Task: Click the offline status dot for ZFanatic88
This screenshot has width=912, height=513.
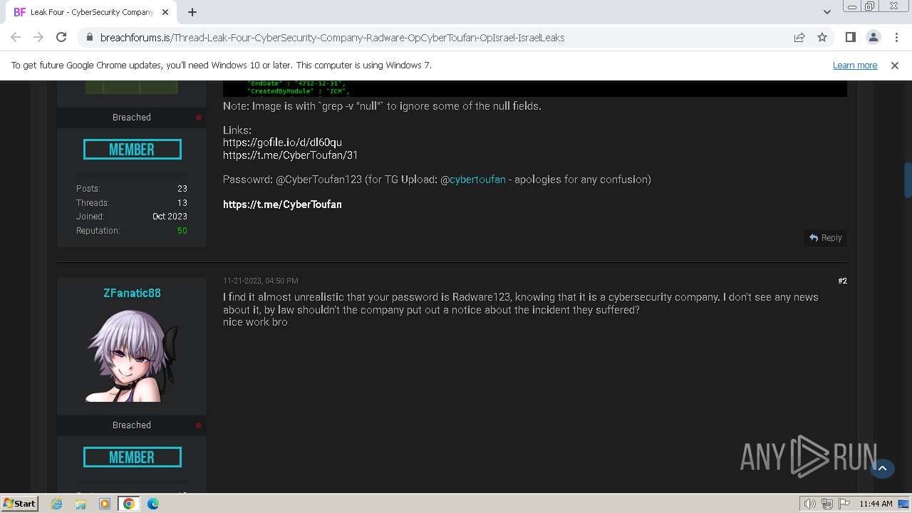Action: click(199, 425)
